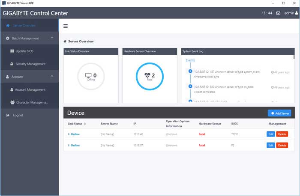Click the Events heading in the event log
Viewport: 300px width, 196px height.
[190, 60]
